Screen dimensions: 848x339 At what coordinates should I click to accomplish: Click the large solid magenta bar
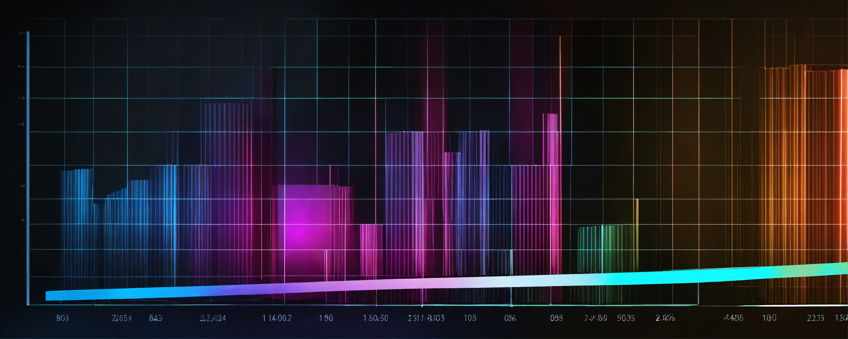tap(303, 230)
